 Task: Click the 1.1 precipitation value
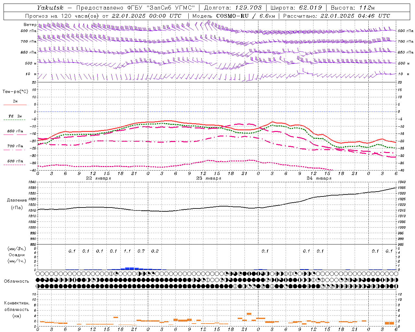pos(127,251)
